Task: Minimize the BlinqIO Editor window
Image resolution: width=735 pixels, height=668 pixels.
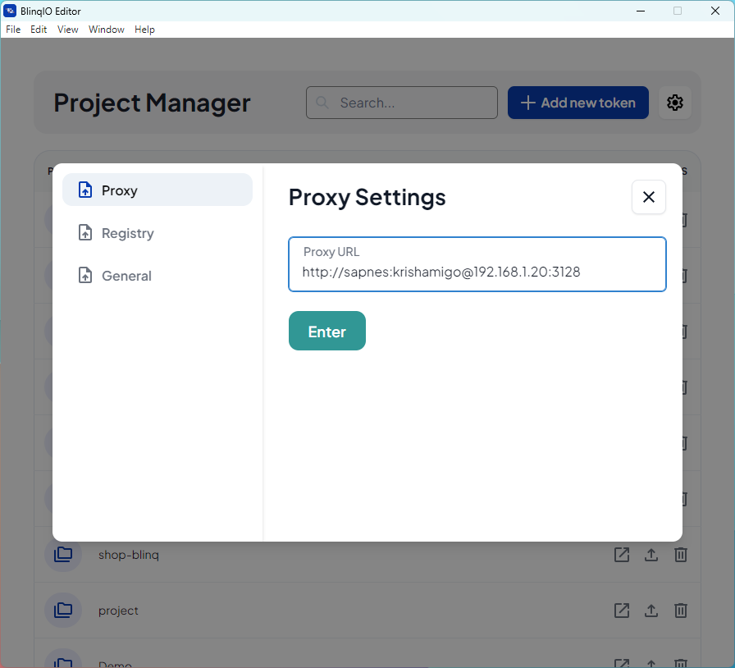Action: click(x=641, y=11)
